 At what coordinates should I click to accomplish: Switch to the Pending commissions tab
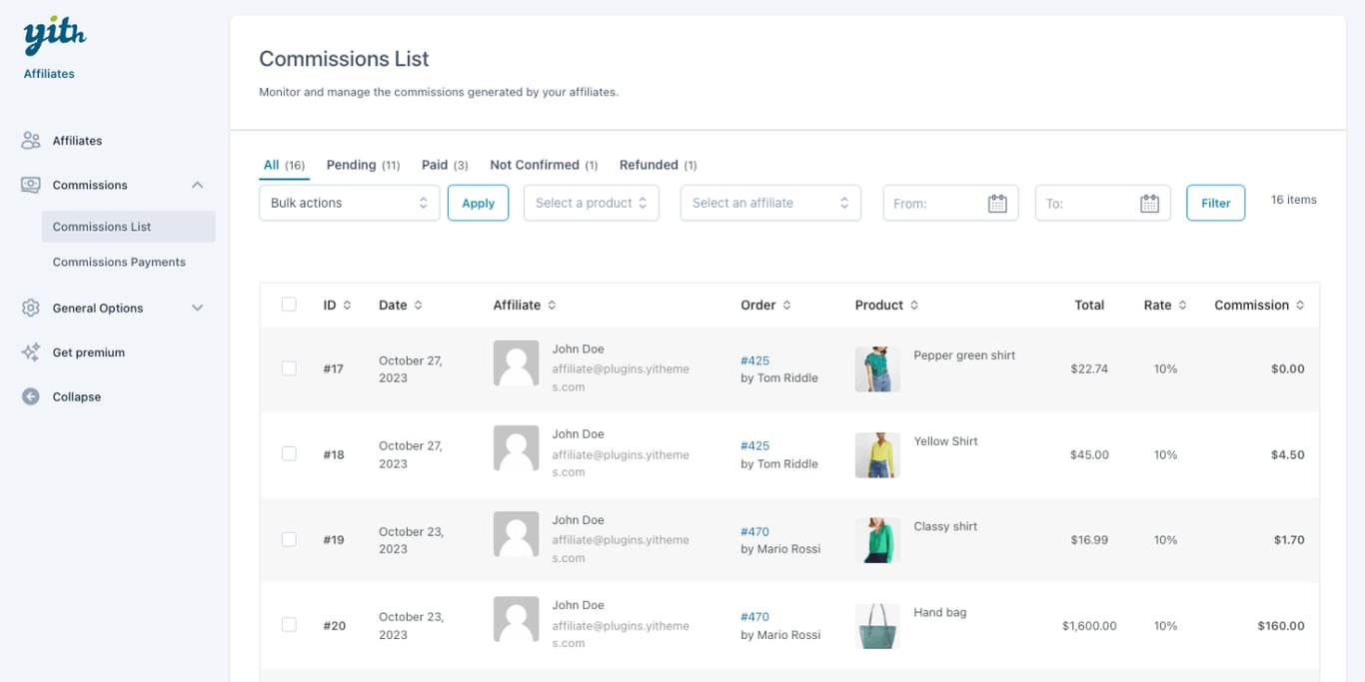click(354, 164)
